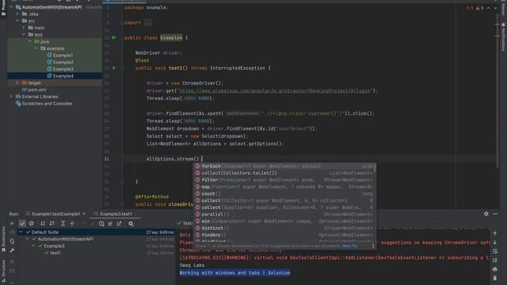Toggle sort tests alphabetically
This screenshot has height=285, width=507.
click(43, 223)
